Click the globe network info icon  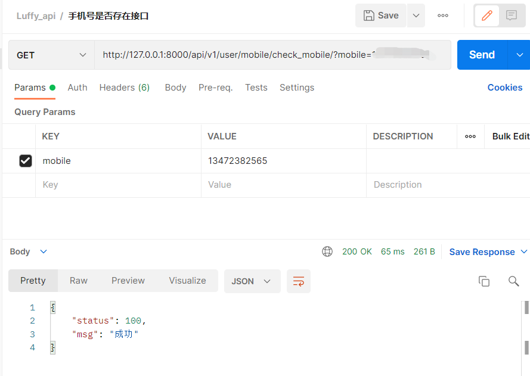[327, 251]
